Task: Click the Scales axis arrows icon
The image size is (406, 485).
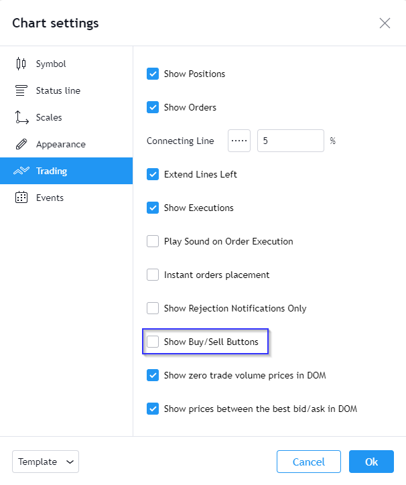Action: pos(21,117)
